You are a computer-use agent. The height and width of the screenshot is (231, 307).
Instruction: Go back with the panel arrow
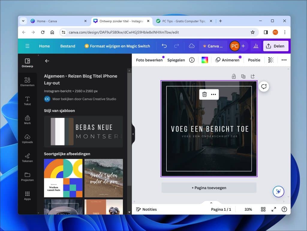pyautogui.click(x=47, y=61)
